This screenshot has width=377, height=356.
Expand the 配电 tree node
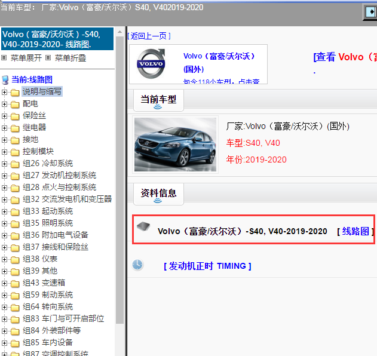(x=4, y=104)
